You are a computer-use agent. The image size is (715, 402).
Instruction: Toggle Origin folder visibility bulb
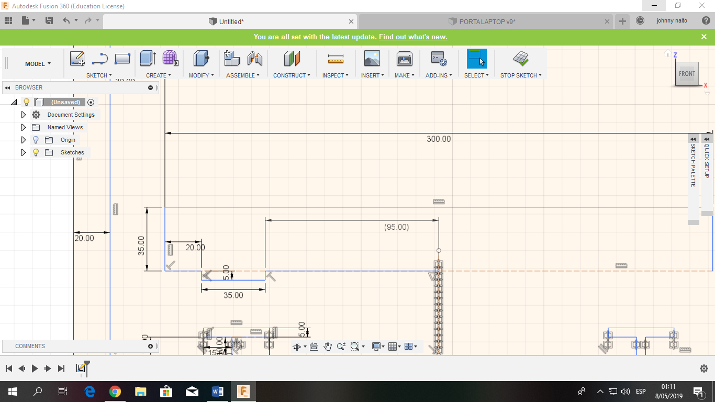(36, 140)
